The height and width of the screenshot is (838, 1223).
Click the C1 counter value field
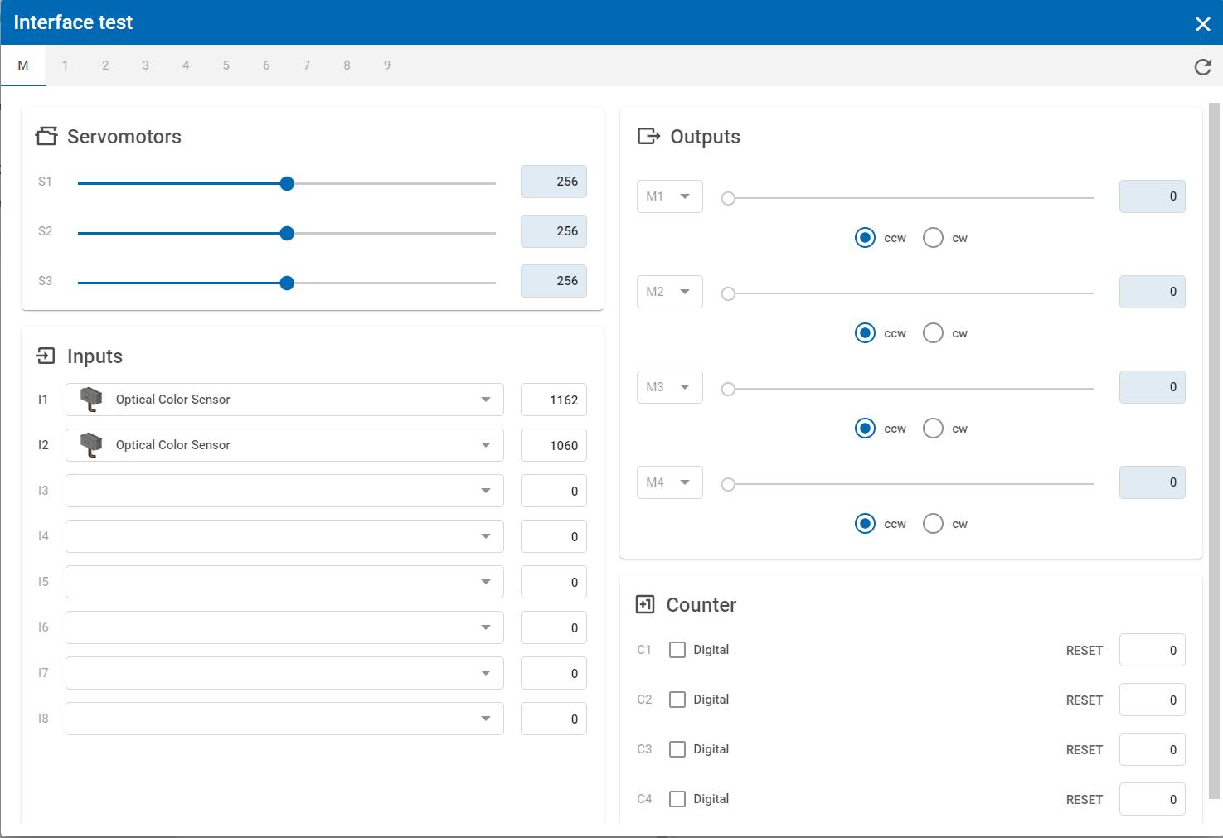[1153, 650]
